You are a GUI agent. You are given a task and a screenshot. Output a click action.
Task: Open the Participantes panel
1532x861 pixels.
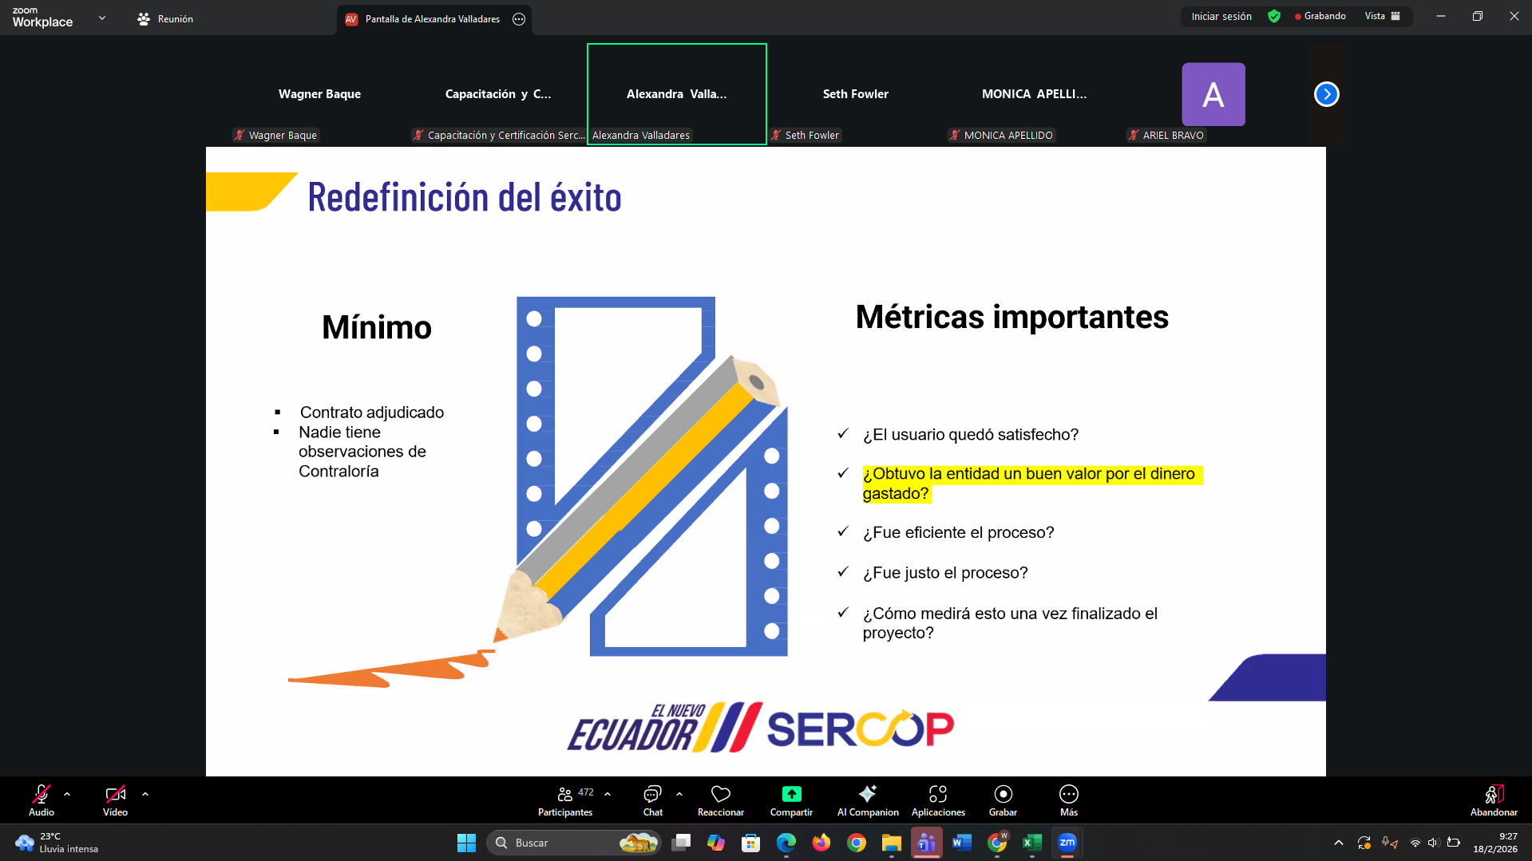coord(565,800)
